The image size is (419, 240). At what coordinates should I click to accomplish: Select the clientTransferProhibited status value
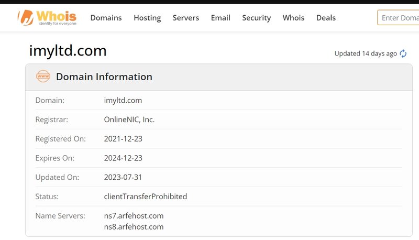tap(145, 197)
